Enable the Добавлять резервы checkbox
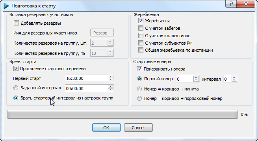Viewport: 258px width, 141px height. click(x=16, y=23)
